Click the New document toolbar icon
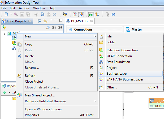 (x=6, y=14)
